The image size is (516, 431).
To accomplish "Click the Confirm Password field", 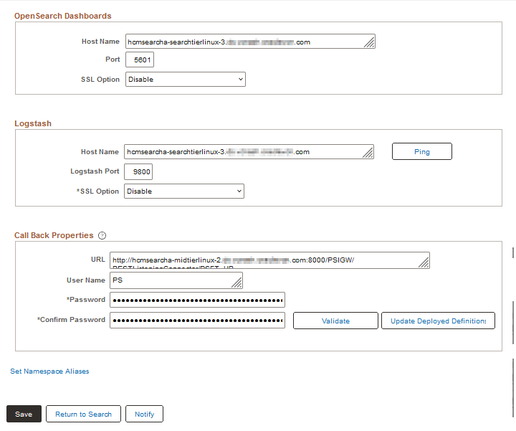I will click(197, 320).
